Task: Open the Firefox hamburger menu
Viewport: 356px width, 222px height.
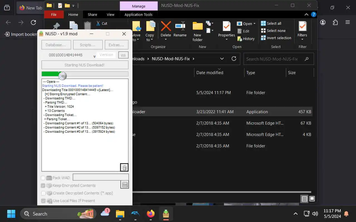Action: pyautogui.click(x=347, y=22)
